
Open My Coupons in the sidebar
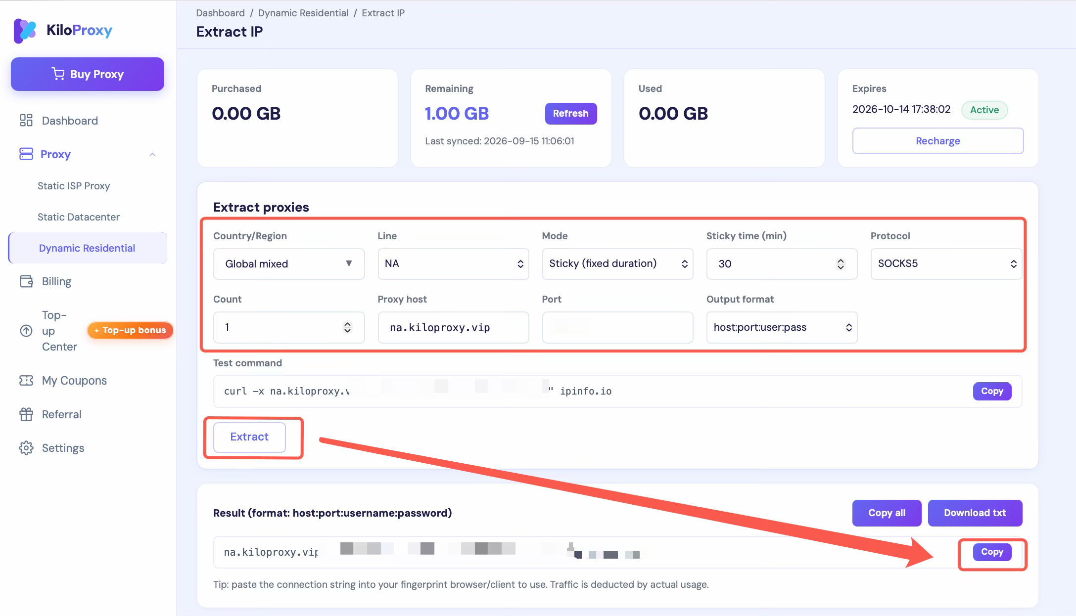[74, 380]
